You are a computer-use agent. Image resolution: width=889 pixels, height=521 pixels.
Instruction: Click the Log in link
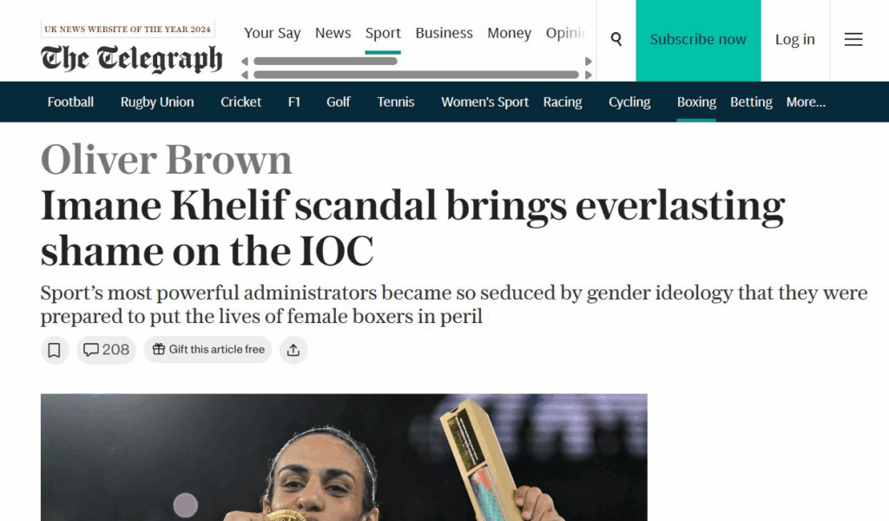(794, 40)
